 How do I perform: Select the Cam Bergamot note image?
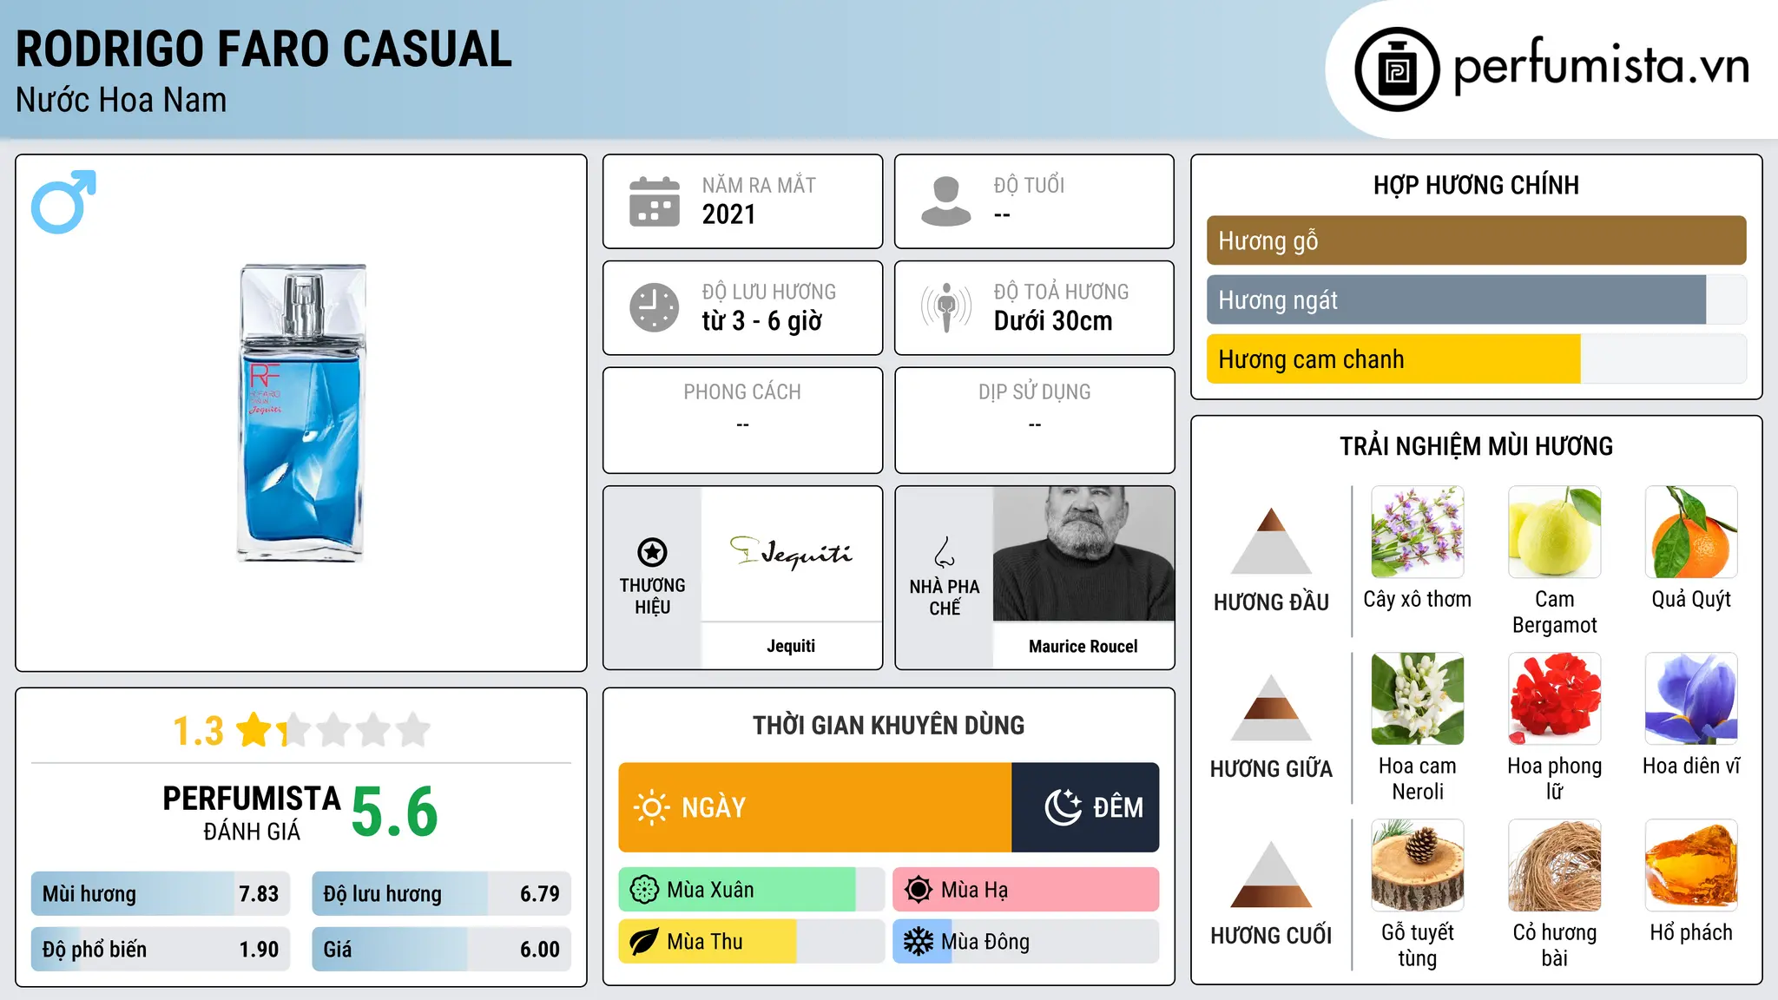(x=1555, y=532)
